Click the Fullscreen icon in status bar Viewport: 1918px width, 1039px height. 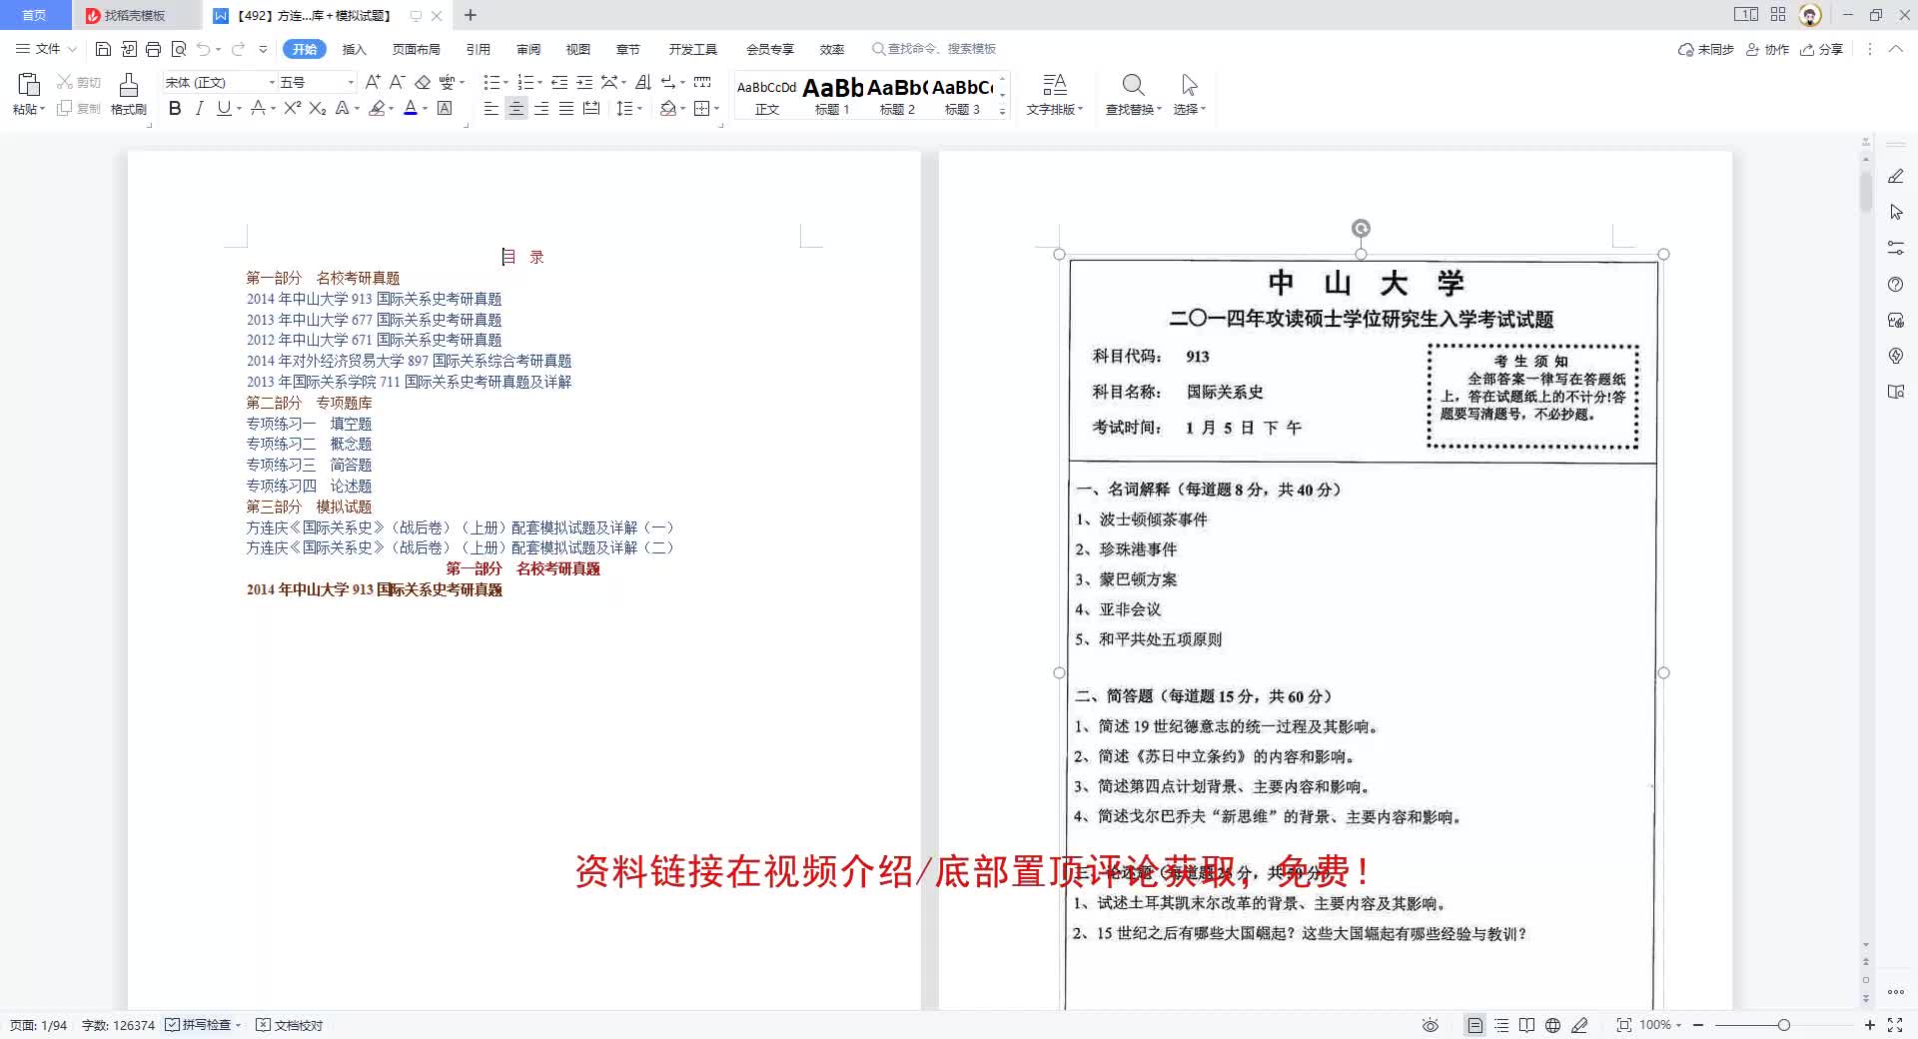pos(1895,1025)
